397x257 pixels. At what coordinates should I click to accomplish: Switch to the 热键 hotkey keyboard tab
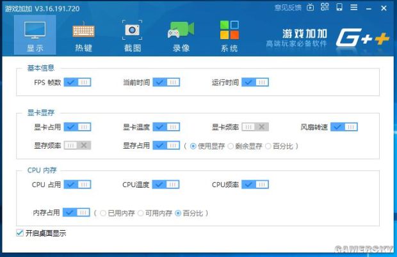click(x=83, y=36)
